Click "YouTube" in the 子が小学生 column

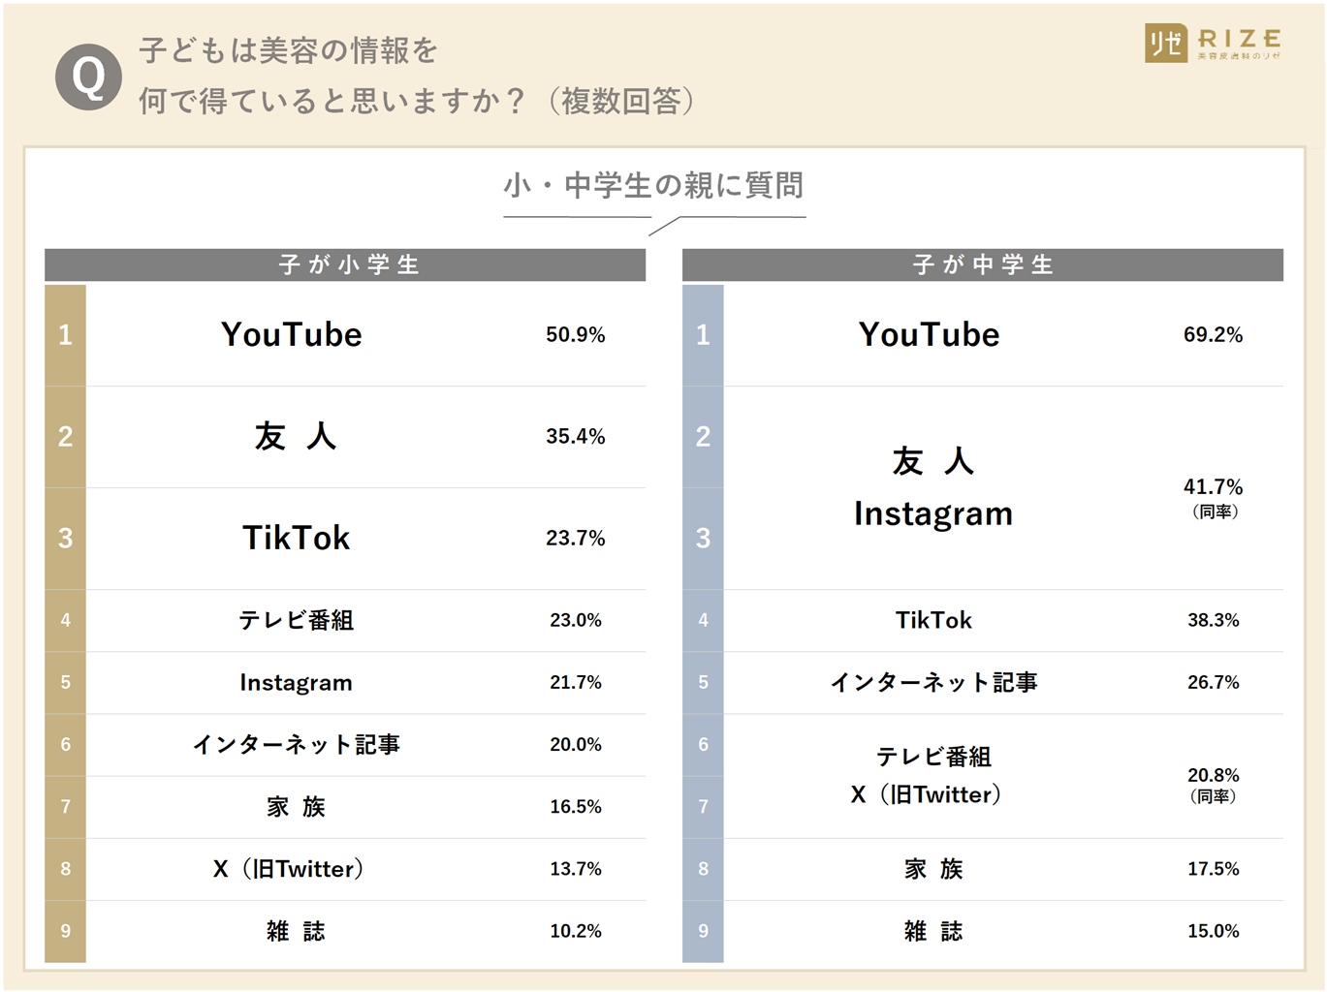coord(292,334)
